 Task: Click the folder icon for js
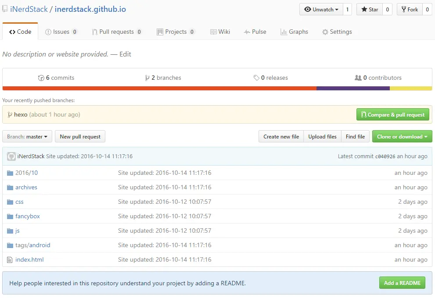10,231
